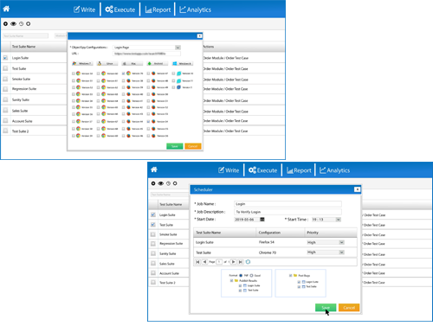Go to next page in Scheduler grid
Screen dimensions: 433x326
click(x=233, y=262)
